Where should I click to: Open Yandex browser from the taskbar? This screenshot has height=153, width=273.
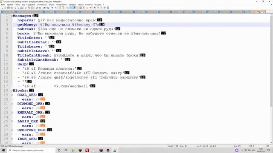tap(94, 150)
